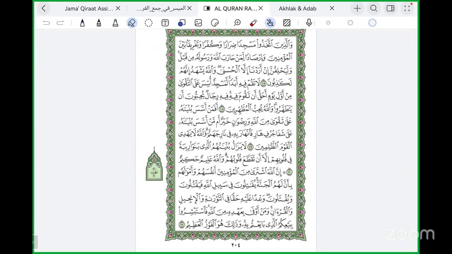The height and width of the screenshot is (254, 452).
Task: Open search with the magnifier icon
Action: pos(374,8)
